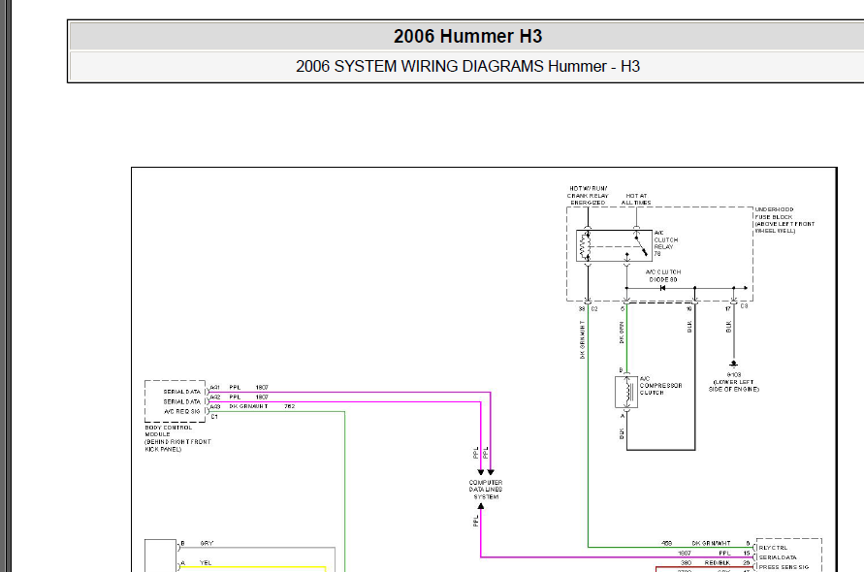Click the 'A/C CLUTCH DIODE 80' label
This screenshot has height=572, width=864.
pos(663,275)
